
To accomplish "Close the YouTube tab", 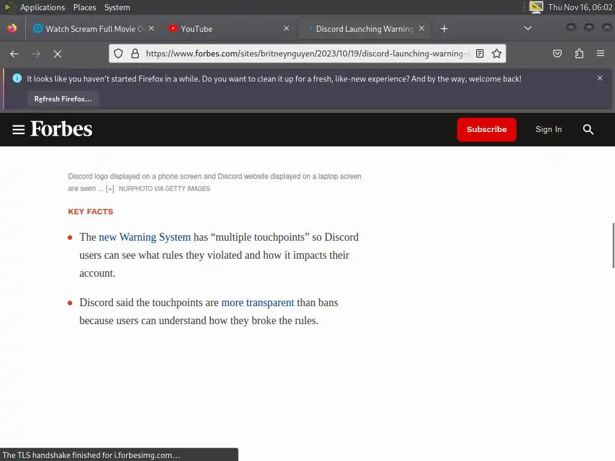I will (286, 29).
